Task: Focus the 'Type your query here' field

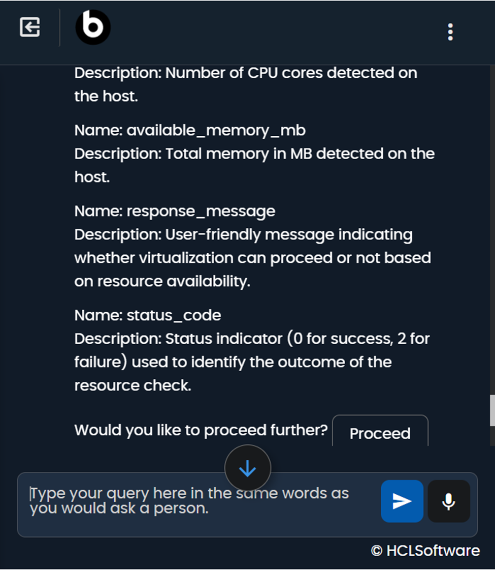Action: (x=198, y=501)
